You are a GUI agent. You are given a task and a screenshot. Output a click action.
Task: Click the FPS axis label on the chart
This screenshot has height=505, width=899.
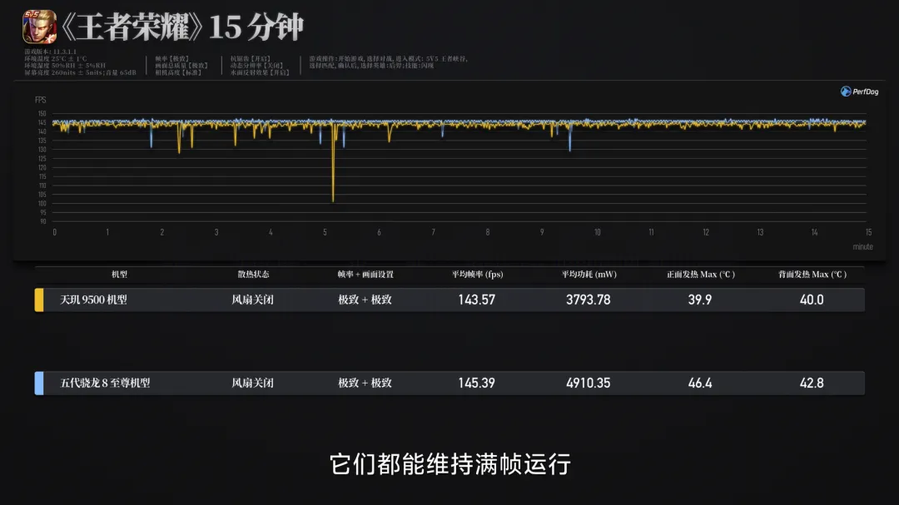[40, 100]
